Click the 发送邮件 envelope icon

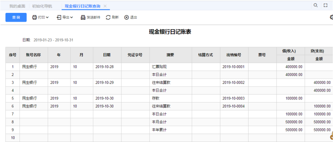83,17
